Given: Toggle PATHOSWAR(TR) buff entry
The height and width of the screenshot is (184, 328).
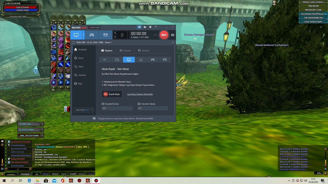Looking at the screenshot, I should pos(313,18).
